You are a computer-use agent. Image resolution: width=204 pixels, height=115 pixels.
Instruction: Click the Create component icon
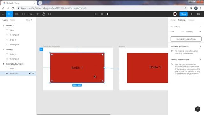tap(102, 14)
